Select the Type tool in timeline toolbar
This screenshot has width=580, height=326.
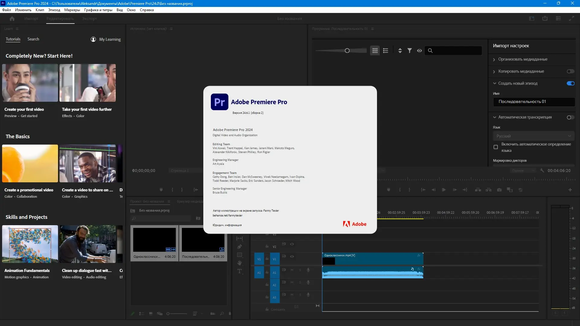[x=240, y=271]
